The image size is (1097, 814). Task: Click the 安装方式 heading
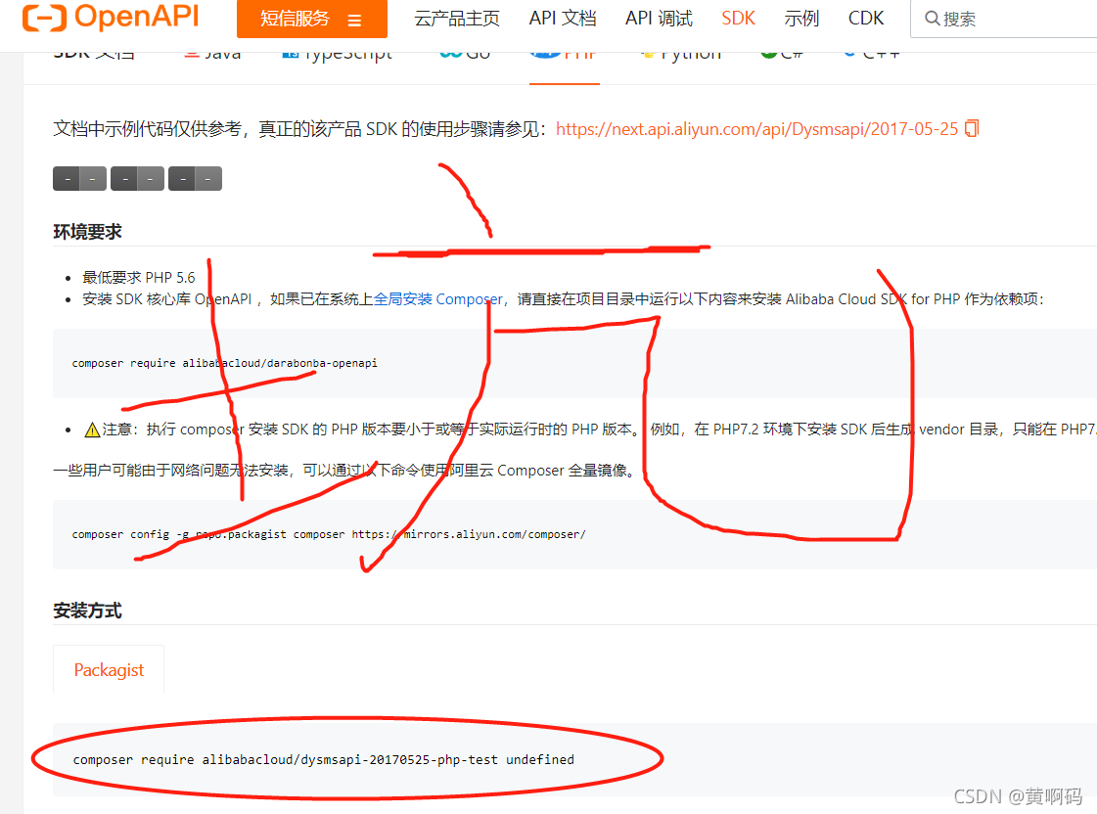(87, 610)
